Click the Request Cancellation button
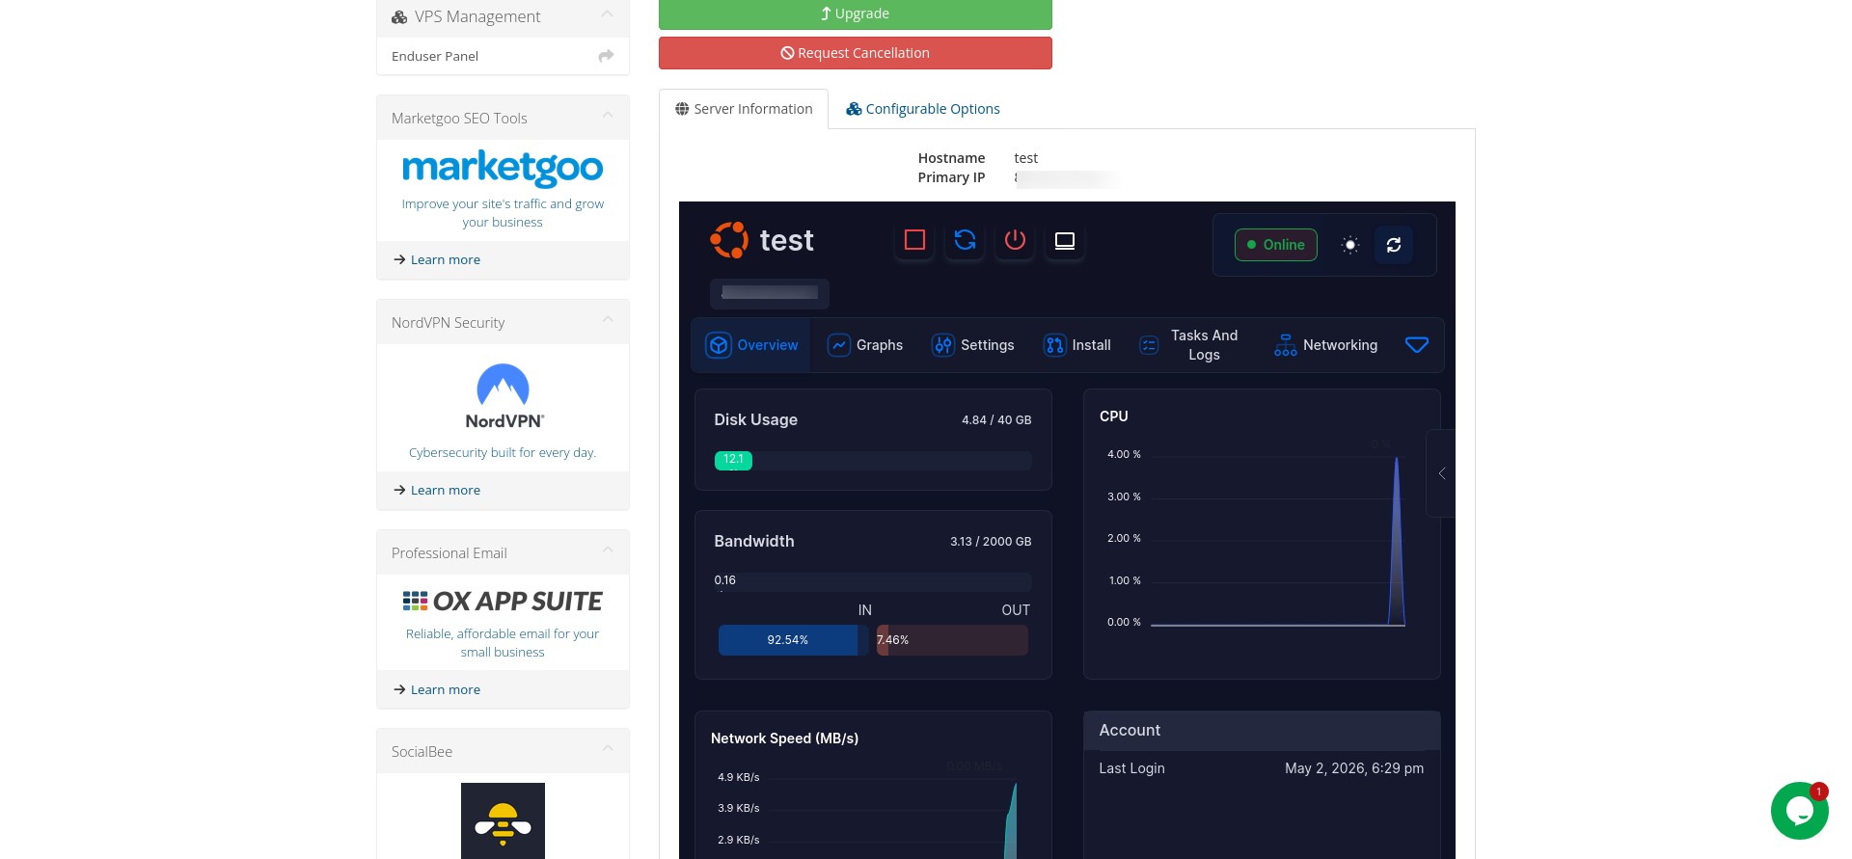Image resolution: width=1852 pixels, height=859 pixels. coord(856,53)
